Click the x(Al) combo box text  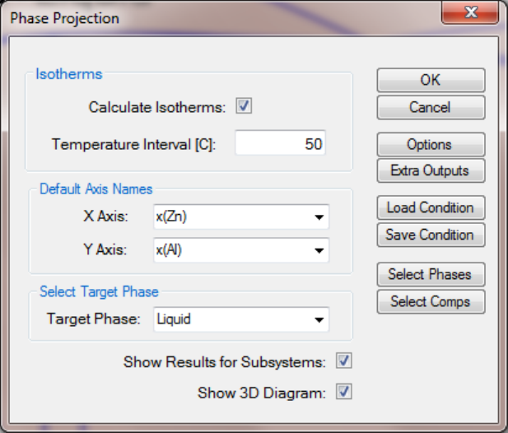(x=169, y=250)
